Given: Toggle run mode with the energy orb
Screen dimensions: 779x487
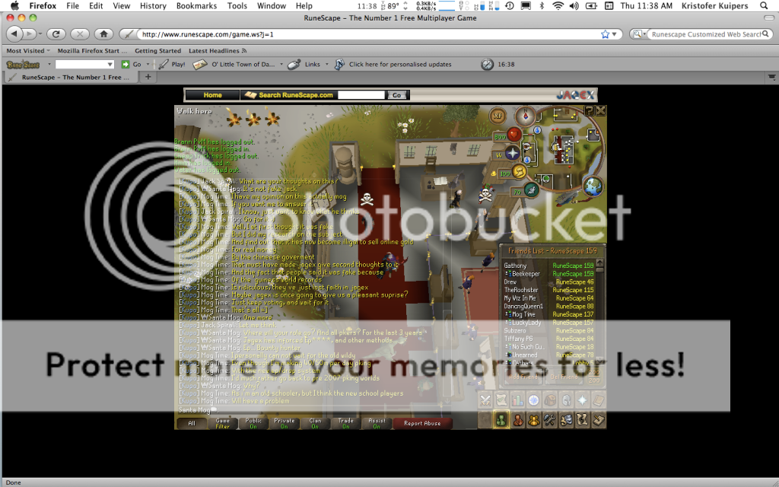Looking at the screenshot, I should [520, 172].
